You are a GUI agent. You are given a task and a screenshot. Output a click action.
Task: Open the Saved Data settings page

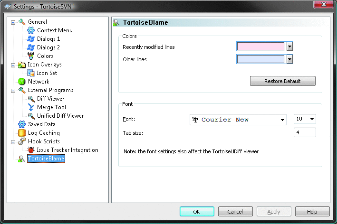pos(42,124)
